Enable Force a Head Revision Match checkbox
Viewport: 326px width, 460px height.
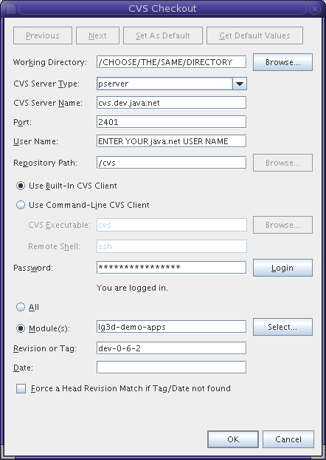[x=21, y=389]
